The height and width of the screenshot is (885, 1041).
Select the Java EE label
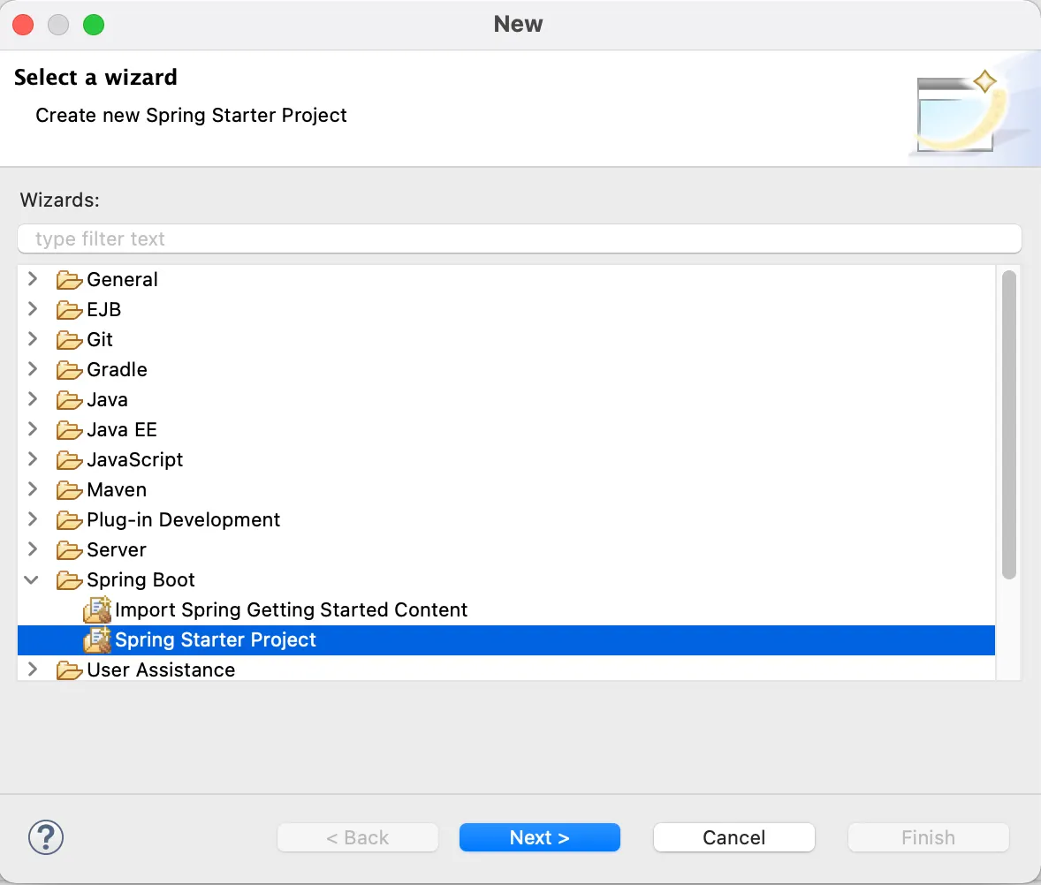click(x=121, y=430)
